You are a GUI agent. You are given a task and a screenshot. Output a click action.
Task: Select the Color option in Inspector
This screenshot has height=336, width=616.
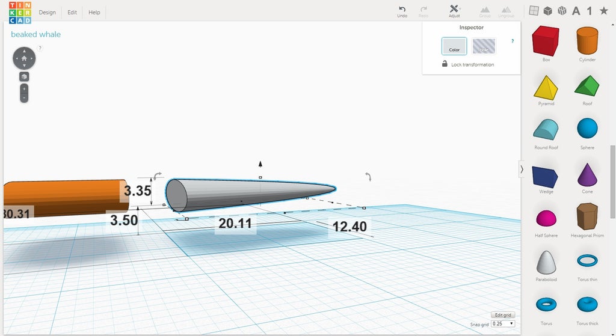click(x=454, y=46)
